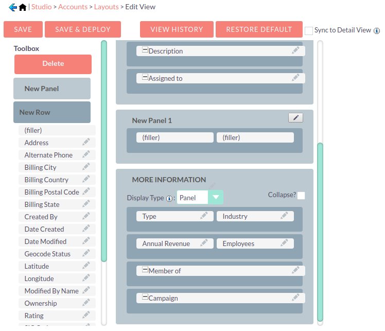This screenshot has width=385, height=331.
Task: Collapse the Member of field with minus icon
Action: click(x=145, y=270)
